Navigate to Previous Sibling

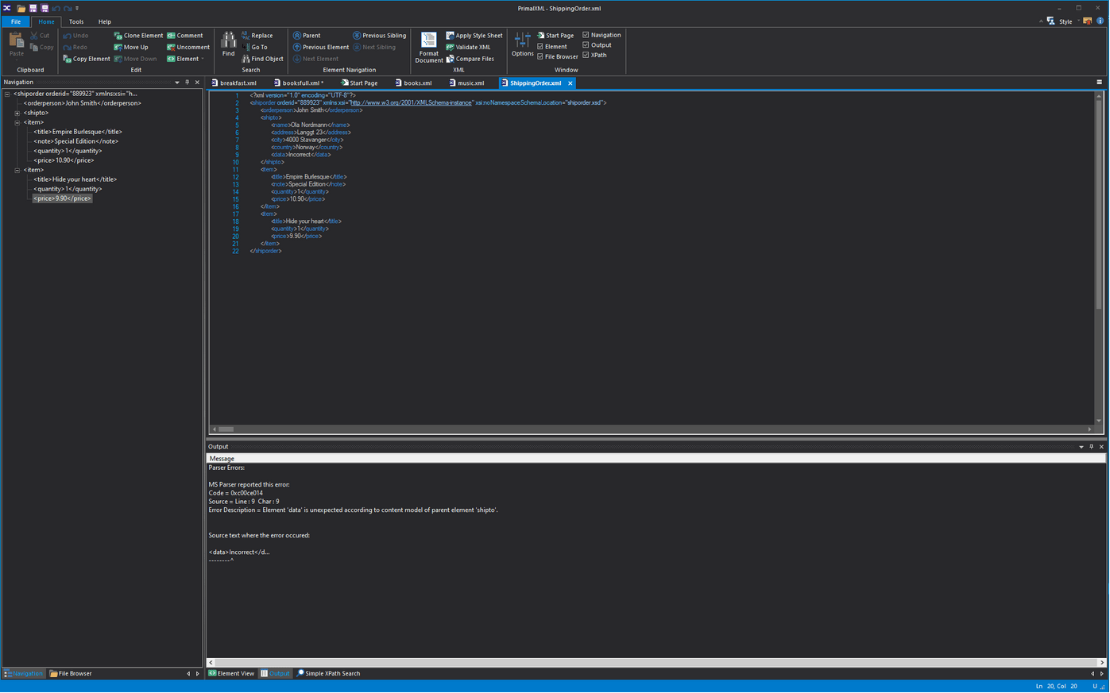click(x=380, y=36)
